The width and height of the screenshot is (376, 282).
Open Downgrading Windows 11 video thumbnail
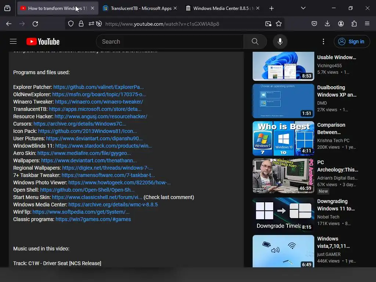coord(283,214)
